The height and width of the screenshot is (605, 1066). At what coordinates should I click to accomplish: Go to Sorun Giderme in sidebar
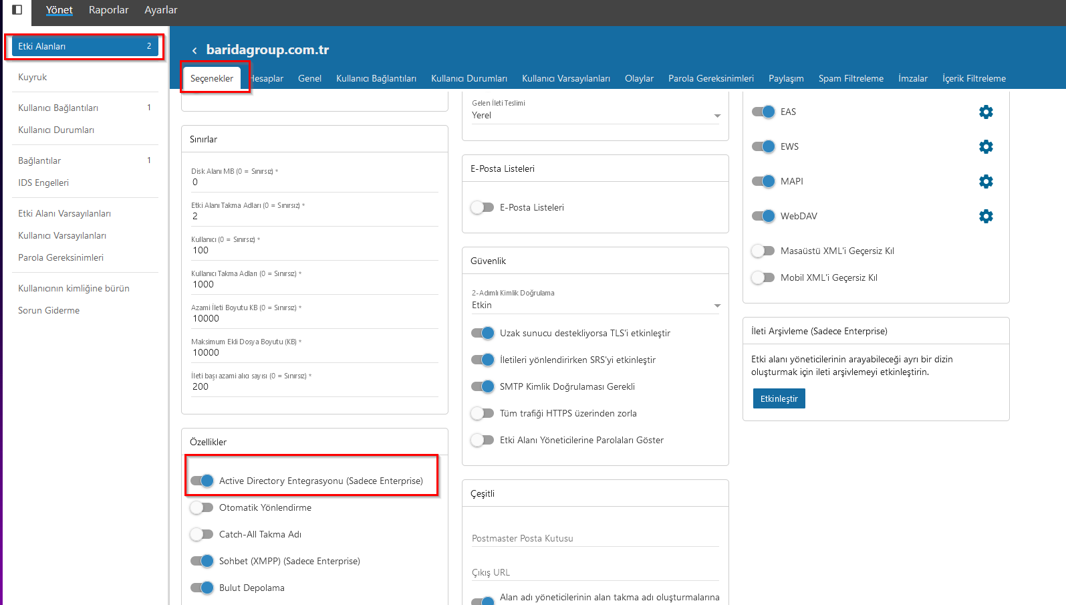[x=49, y=311]
